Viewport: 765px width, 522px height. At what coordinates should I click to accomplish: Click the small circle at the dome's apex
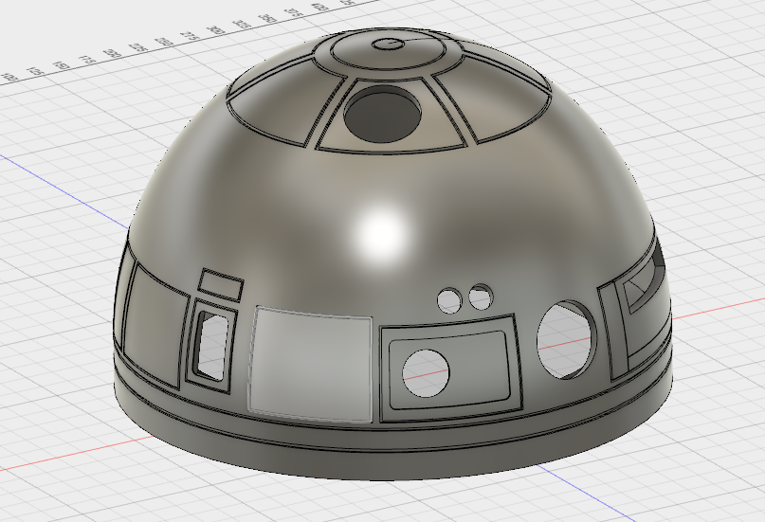390,45
